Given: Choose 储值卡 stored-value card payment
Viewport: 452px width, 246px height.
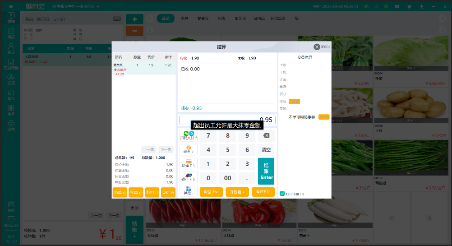Looking at the screenshot, I should [x=188, y=163].
